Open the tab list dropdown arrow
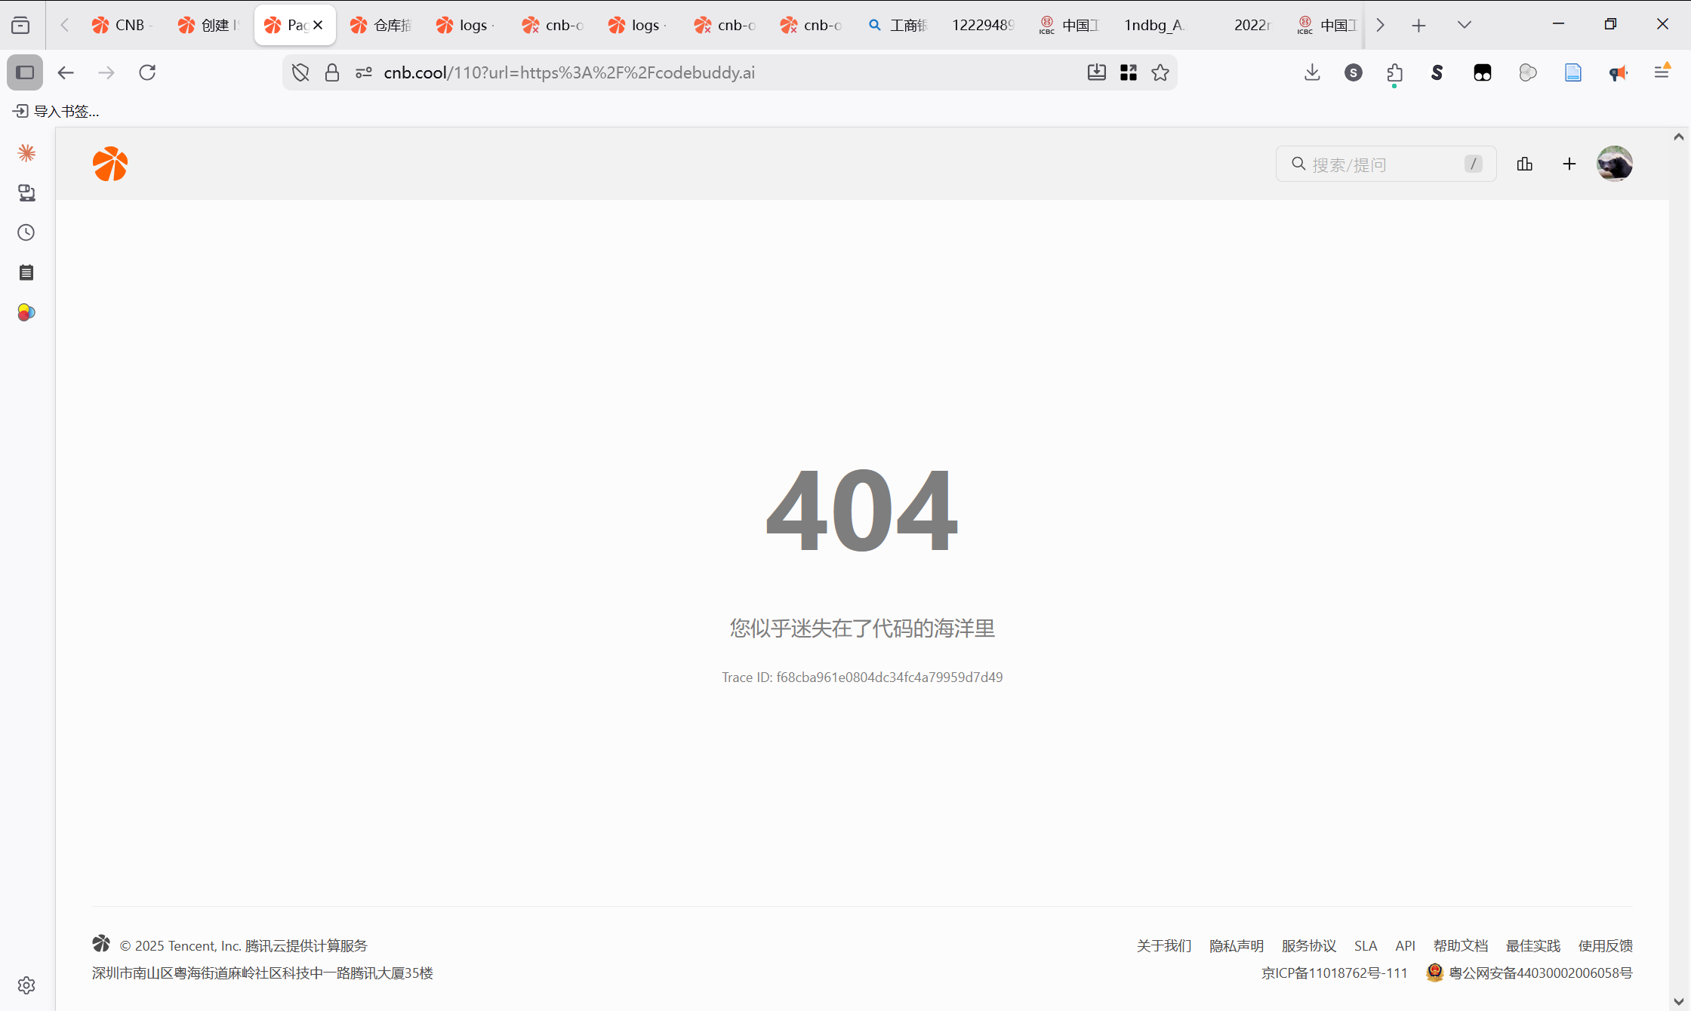Image resolution: width=1691 pixels, height=1011 pixels. (x=1463, y=25)
